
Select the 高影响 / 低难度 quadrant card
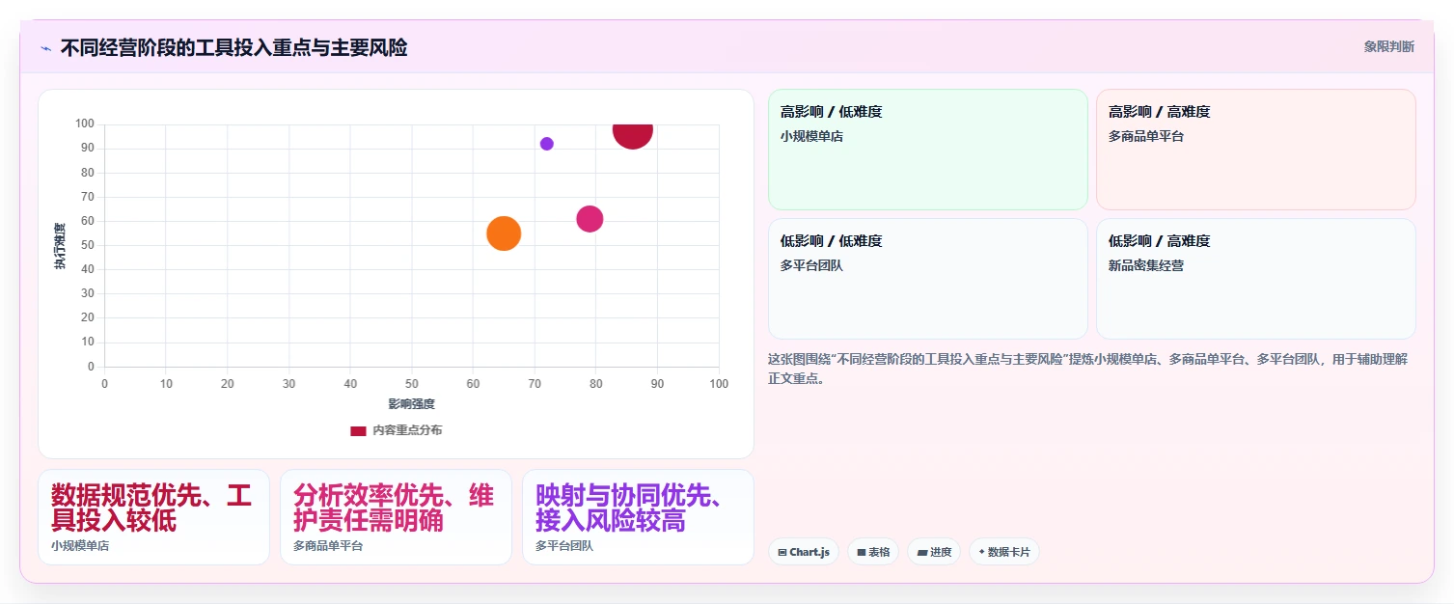pyautogui.click(x=927, y=150)
